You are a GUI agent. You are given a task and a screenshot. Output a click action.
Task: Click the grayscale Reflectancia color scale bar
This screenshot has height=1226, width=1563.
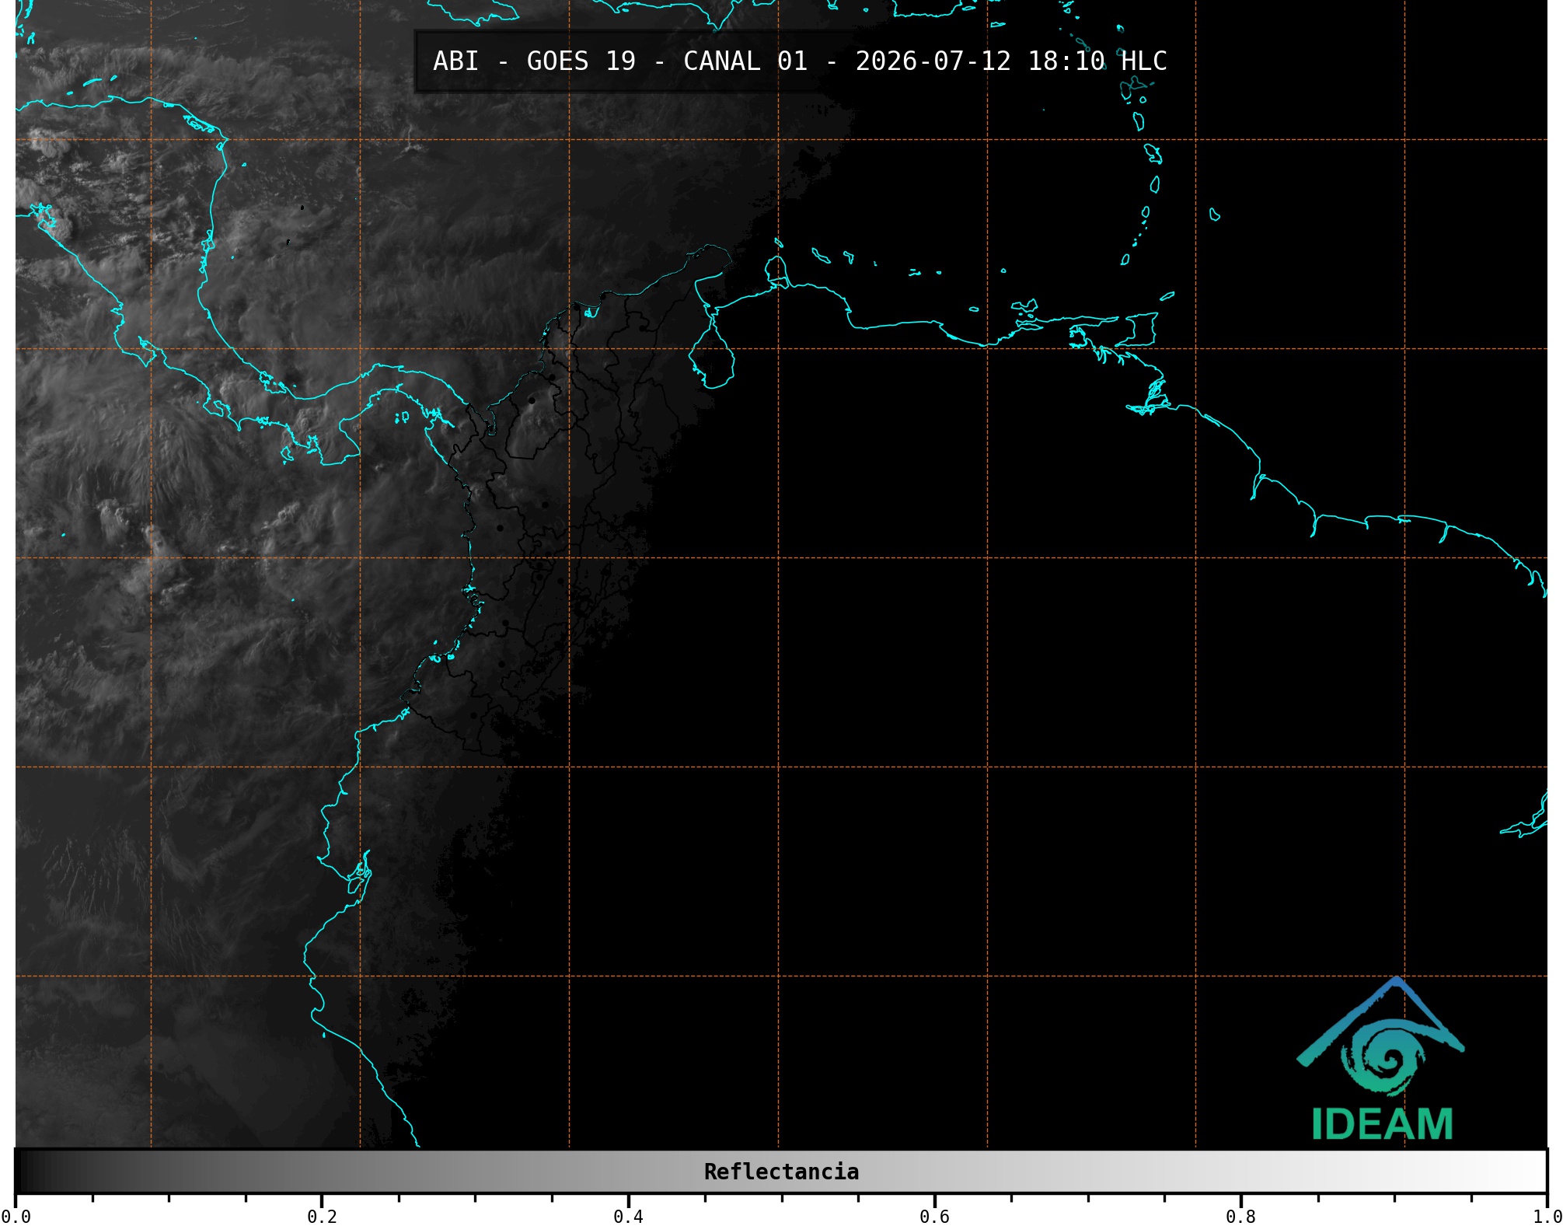(781, 1172)
